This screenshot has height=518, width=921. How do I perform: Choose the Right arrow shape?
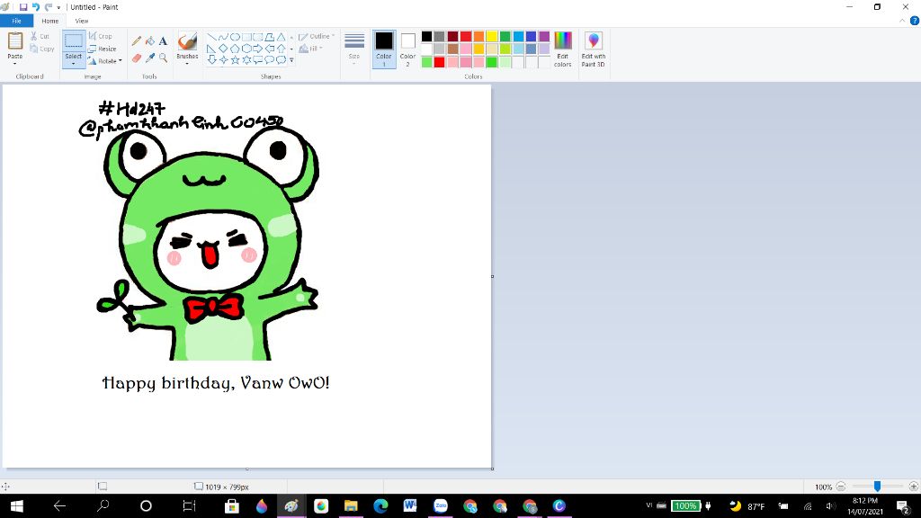[x=258, y=49]
